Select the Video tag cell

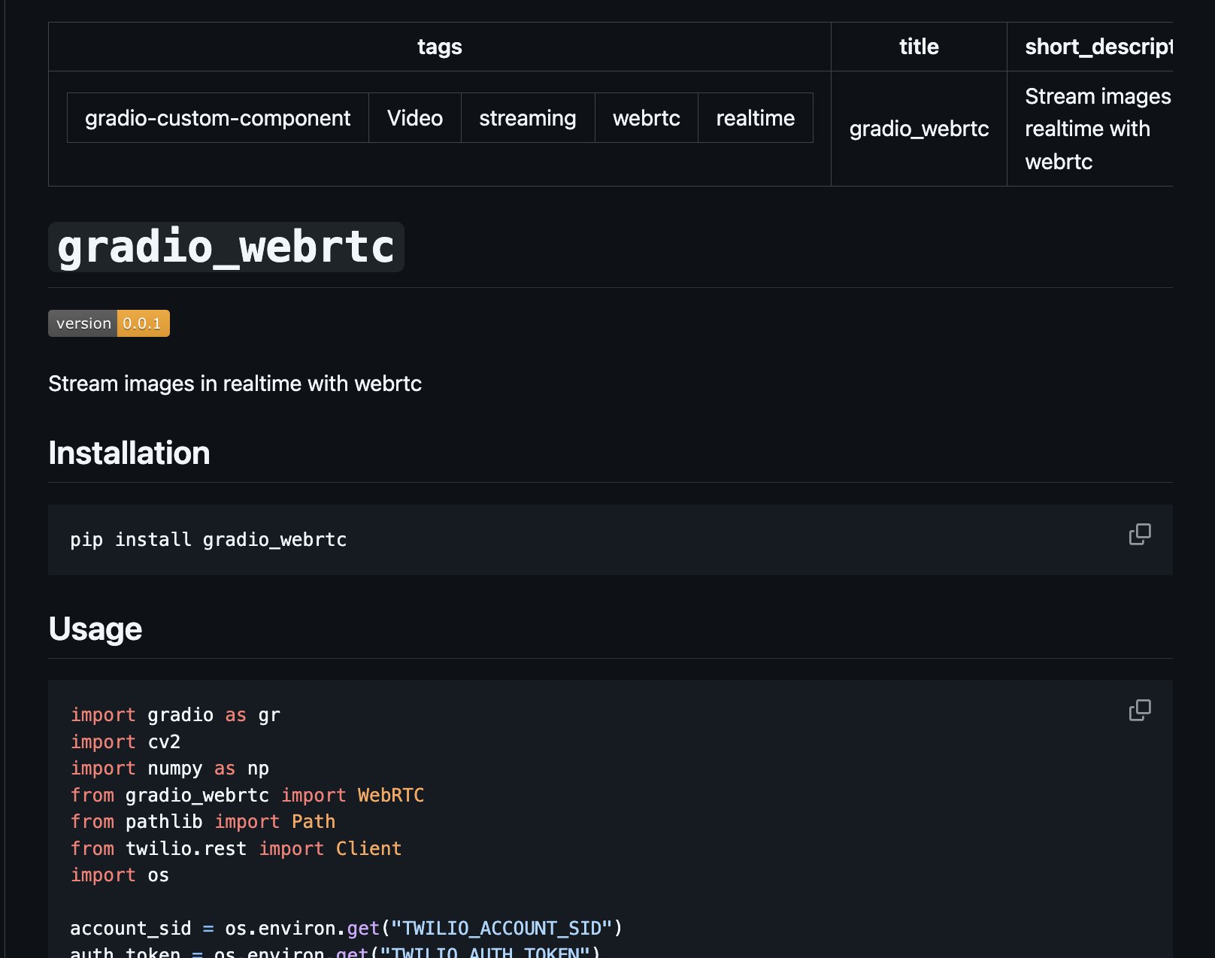(415, 118)
